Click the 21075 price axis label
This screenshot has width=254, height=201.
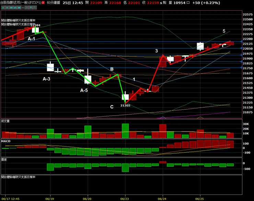[248, 112]
